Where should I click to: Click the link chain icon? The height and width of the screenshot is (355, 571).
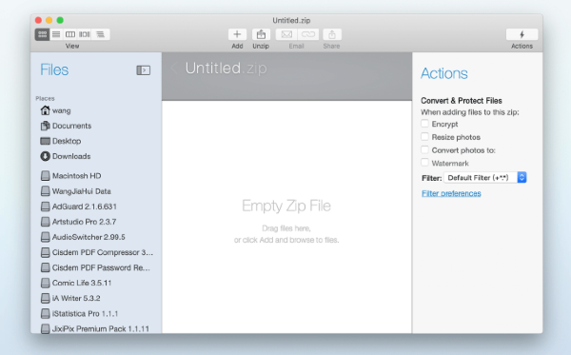tap(308, 34)
